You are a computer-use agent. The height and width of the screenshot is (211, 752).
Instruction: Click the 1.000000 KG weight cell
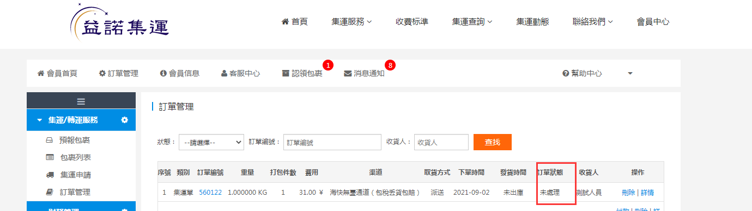[x=247, y=192]
